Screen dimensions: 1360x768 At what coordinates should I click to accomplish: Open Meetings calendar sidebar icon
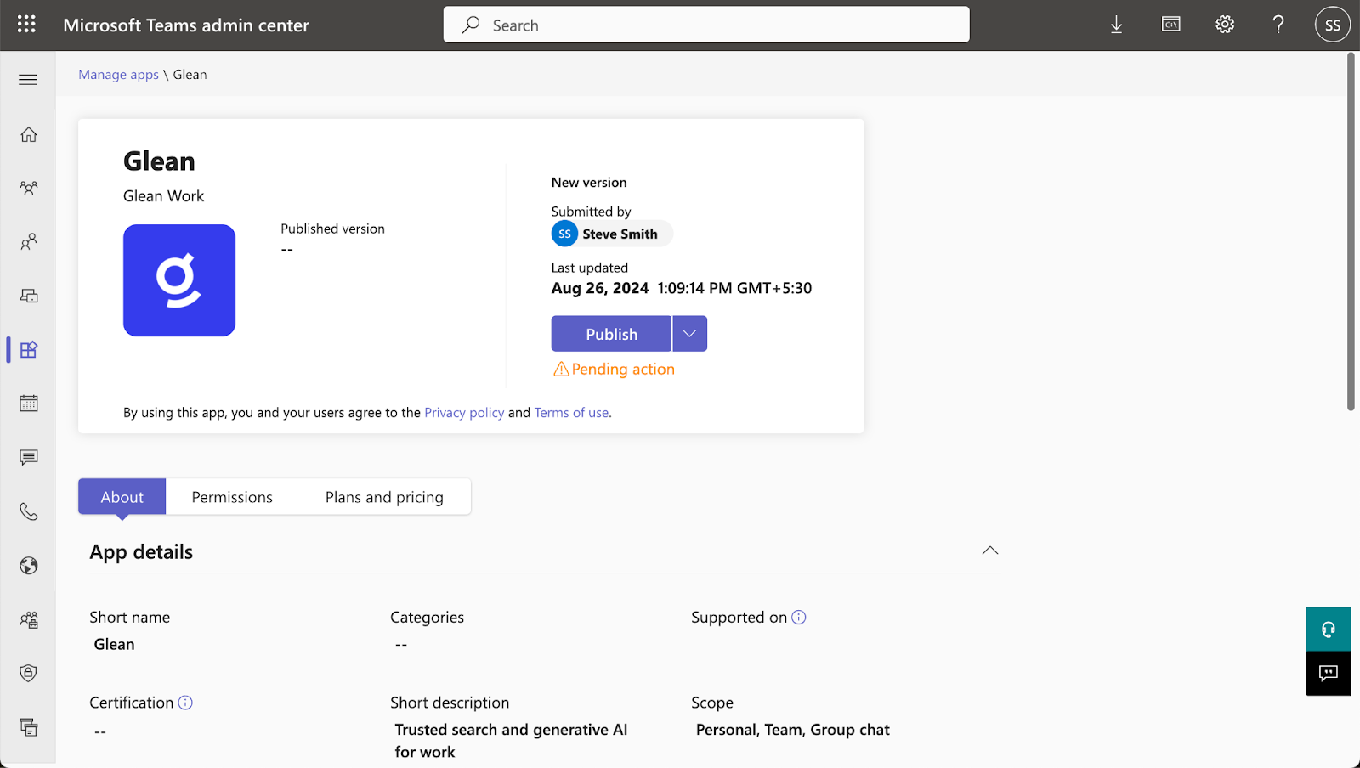click(29, 404)
